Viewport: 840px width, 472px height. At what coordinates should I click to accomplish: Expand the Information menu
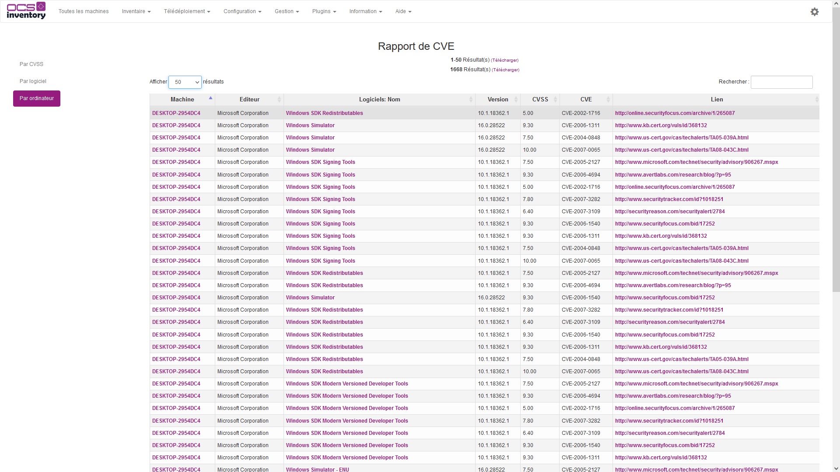click(x=366, y=11)
